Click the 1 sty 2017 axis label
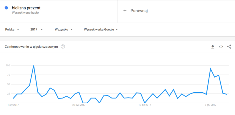This screenshot has width=235, height=115. 13,105
